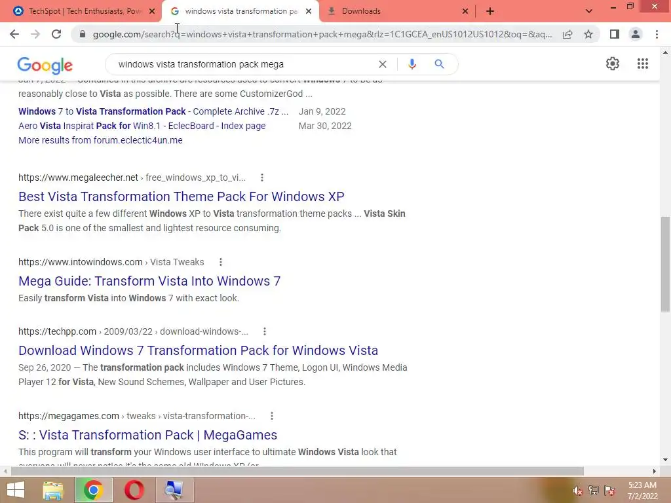The width and height of the screenshot is (671, 503).
Task: Click the muted volume tray icon
Action: (577, 491)
